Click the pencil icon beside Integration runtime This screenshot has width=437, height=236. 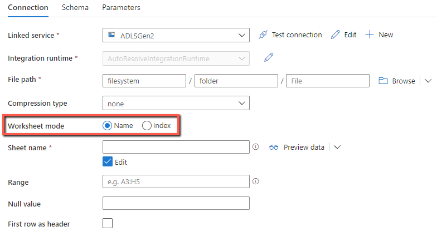[x=269, y=57]
